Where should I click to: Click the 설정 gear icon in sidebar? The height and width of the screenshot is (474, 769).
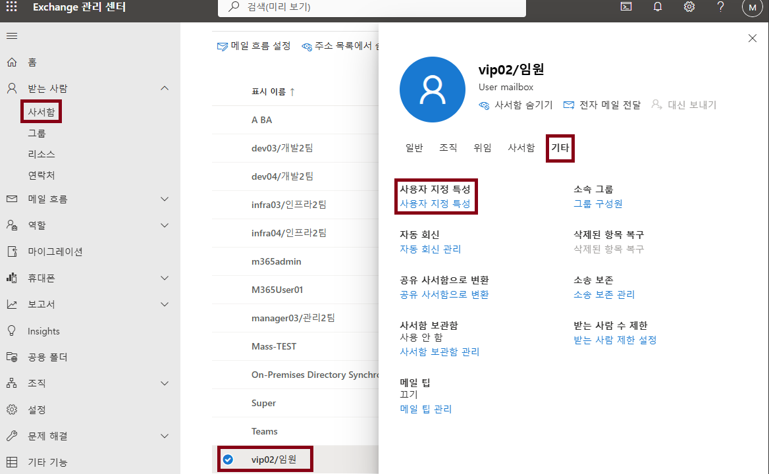point(12,409)
